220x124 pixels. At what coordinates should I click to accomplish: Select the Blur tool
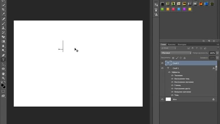coord(3,46)
